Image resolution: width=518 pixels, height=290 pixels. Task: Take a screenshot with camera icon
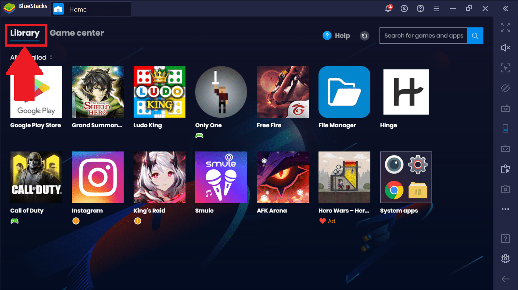(x=505, y=189)
